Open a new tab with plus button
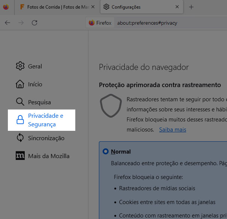This screenshot has height=219, width=227. (191, 7)
